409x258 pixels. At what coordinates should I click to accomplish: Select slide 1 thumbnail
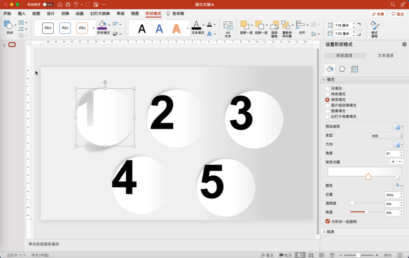12,45
